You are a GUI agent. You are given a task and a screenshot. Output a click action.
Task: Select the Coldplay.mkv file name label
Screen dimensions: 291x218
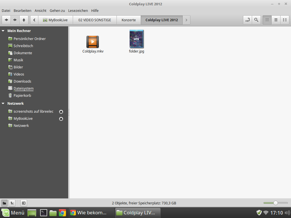tap(93, 51)
